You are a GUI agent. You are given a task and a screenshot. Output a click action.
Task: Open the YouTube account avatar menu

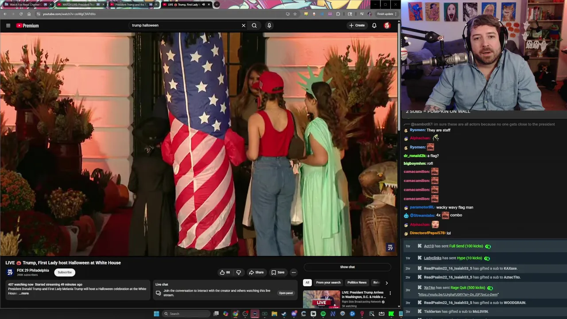coord(387,25)
